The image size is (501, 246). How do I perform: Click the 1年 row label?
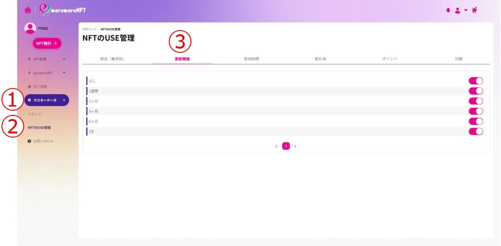tap(91, 132)
